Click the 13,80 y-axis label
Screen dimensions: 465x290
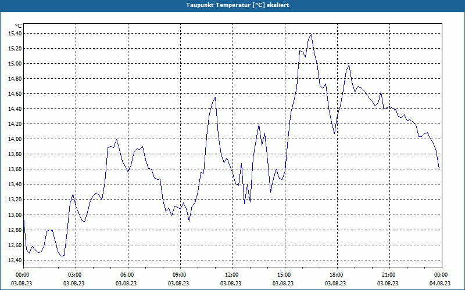15,154
